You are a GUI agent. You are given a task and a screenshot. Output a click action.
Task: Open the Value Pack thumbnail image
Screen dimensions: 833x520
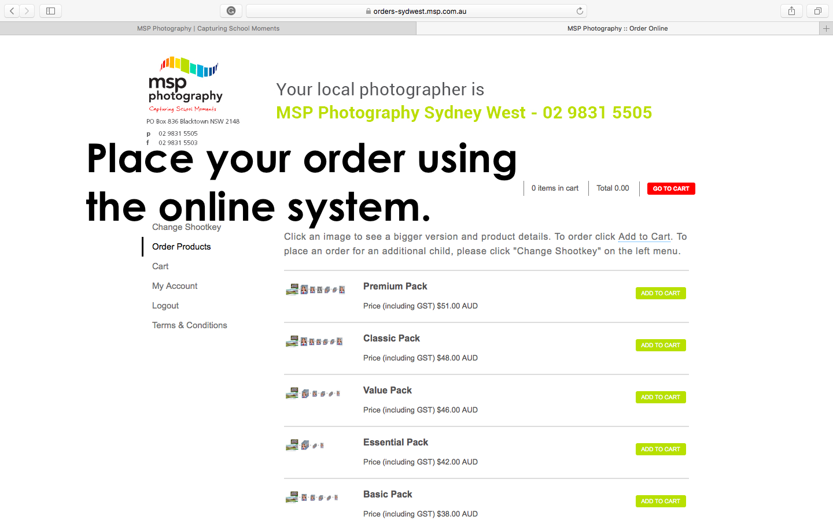pos(313,393)
